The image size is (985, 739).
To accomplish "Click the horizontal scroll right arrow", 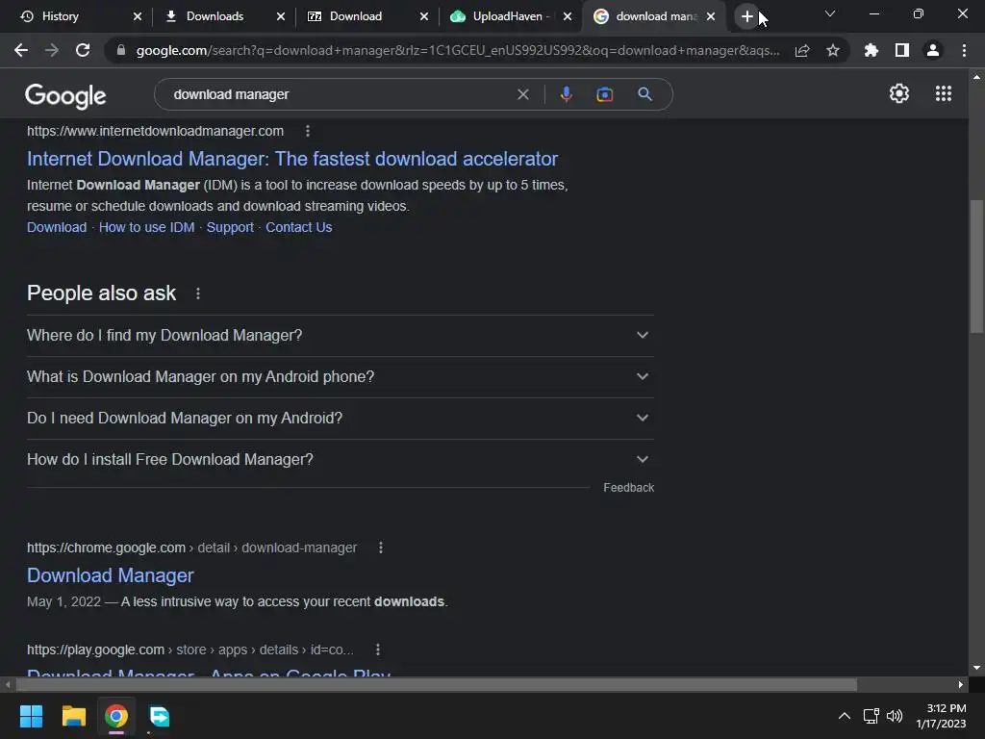I will pos(961,684).
